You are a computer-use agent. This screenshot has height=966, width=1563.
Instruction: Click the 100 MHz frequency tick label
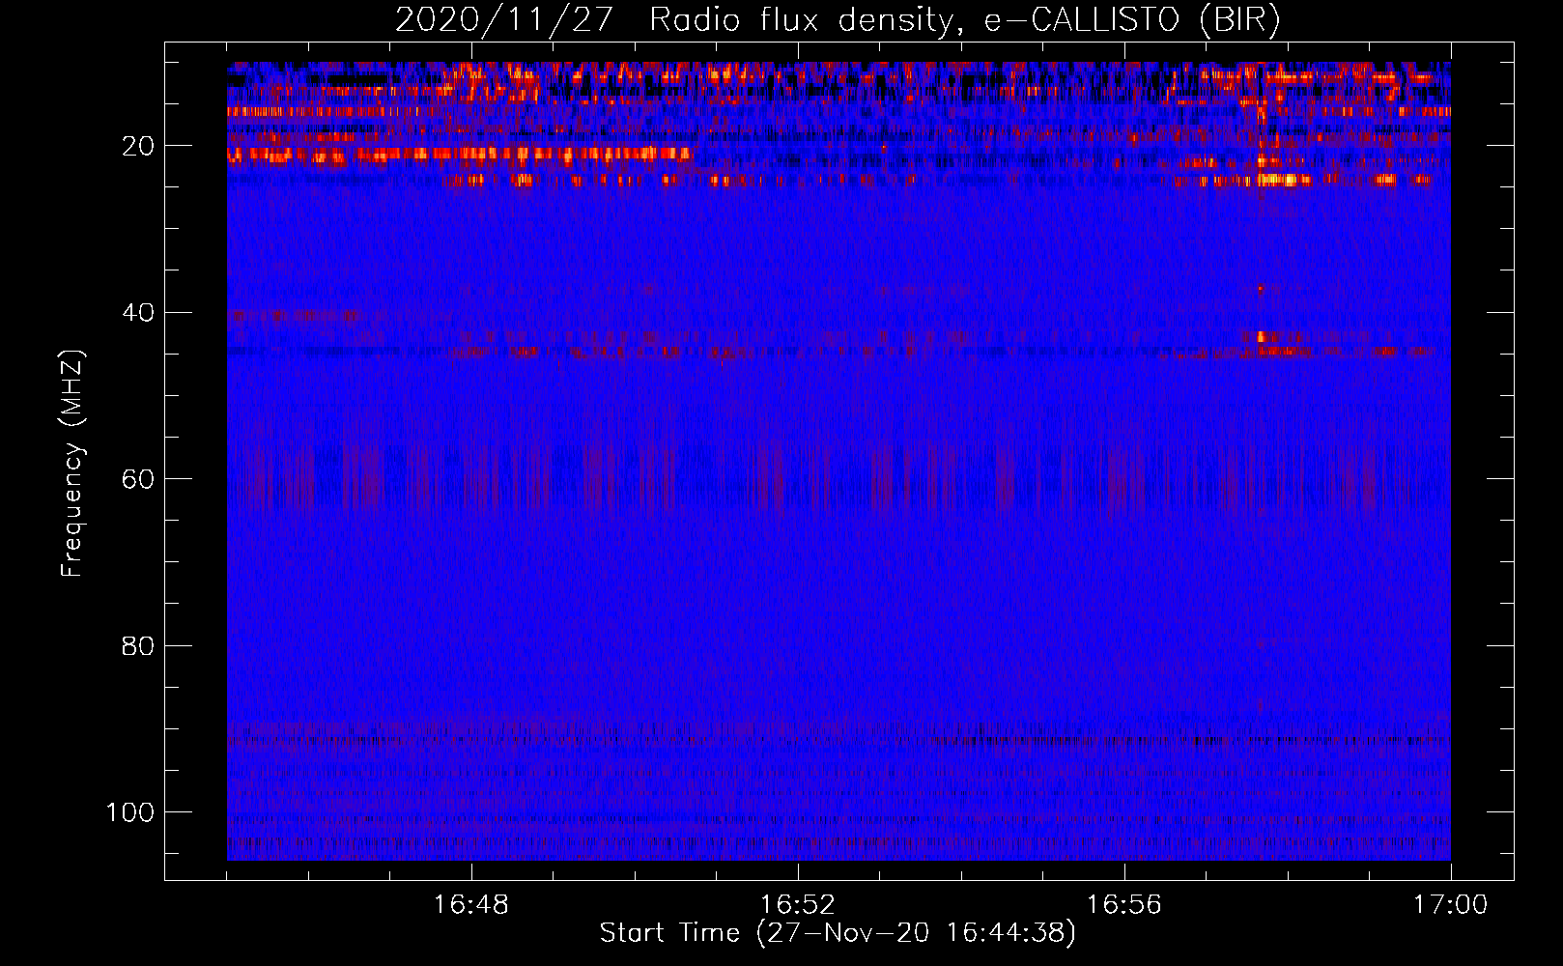pos(130,812)
